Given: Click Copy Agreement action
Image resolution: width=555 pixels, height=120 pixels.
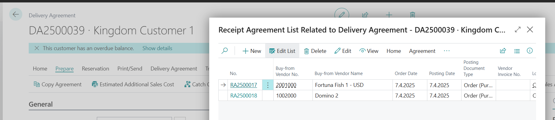Looking at the screenshot, I should [57, 84].
